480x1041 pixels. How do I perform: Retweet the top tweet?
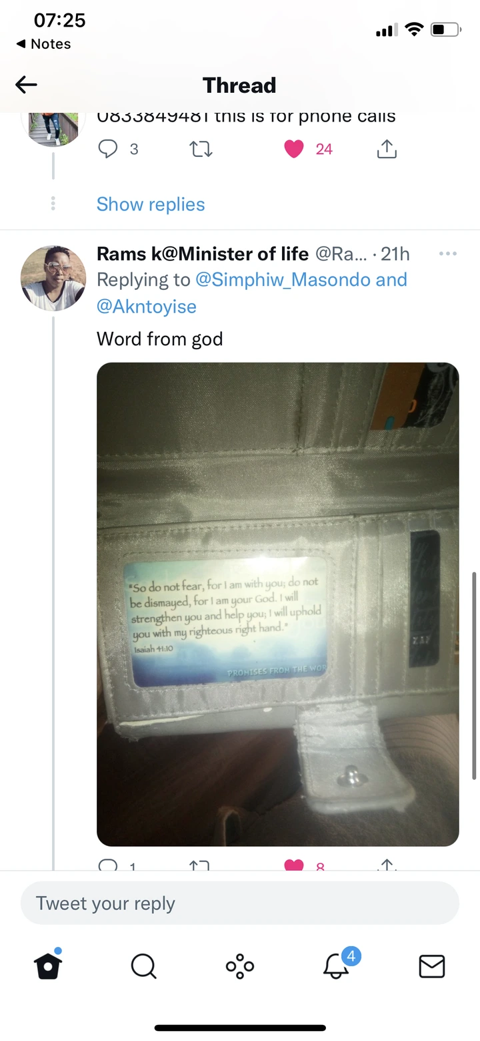pyautogui.click(x=201, y=149)
